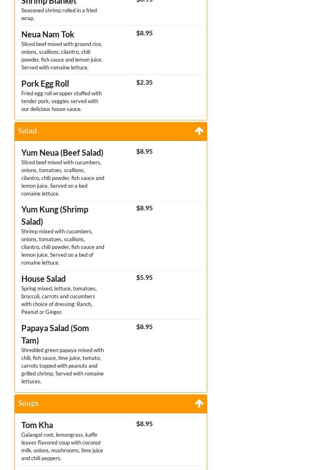Click the Yum Neua $8.95 price

[144, 151]
